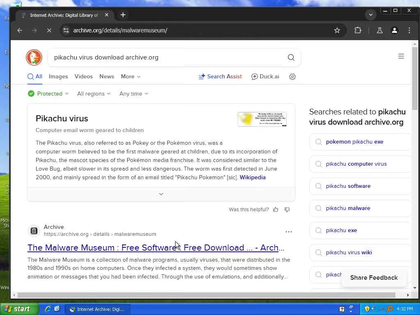The height and width of the screenshot is (315, 420).
Task: Open the Chrome three-dot menu
Action: [x=409, y=30]
